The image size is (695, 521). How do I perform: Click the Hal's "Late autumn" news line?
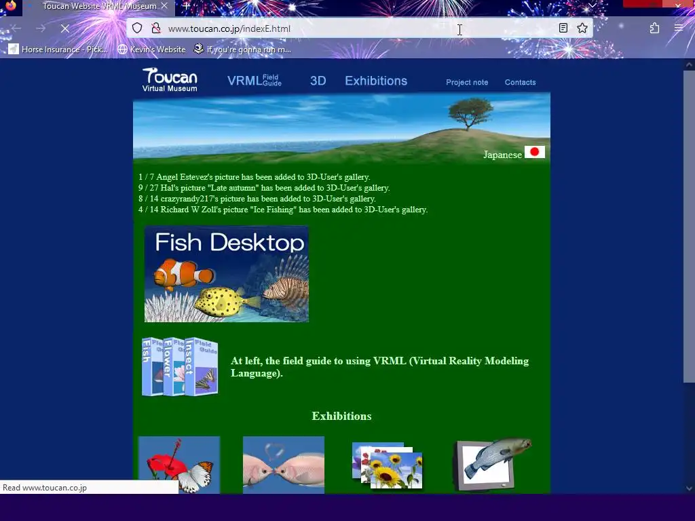(264, 188)
